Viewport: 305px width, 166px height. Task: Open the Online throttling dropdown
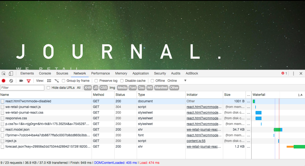(177, 81)
